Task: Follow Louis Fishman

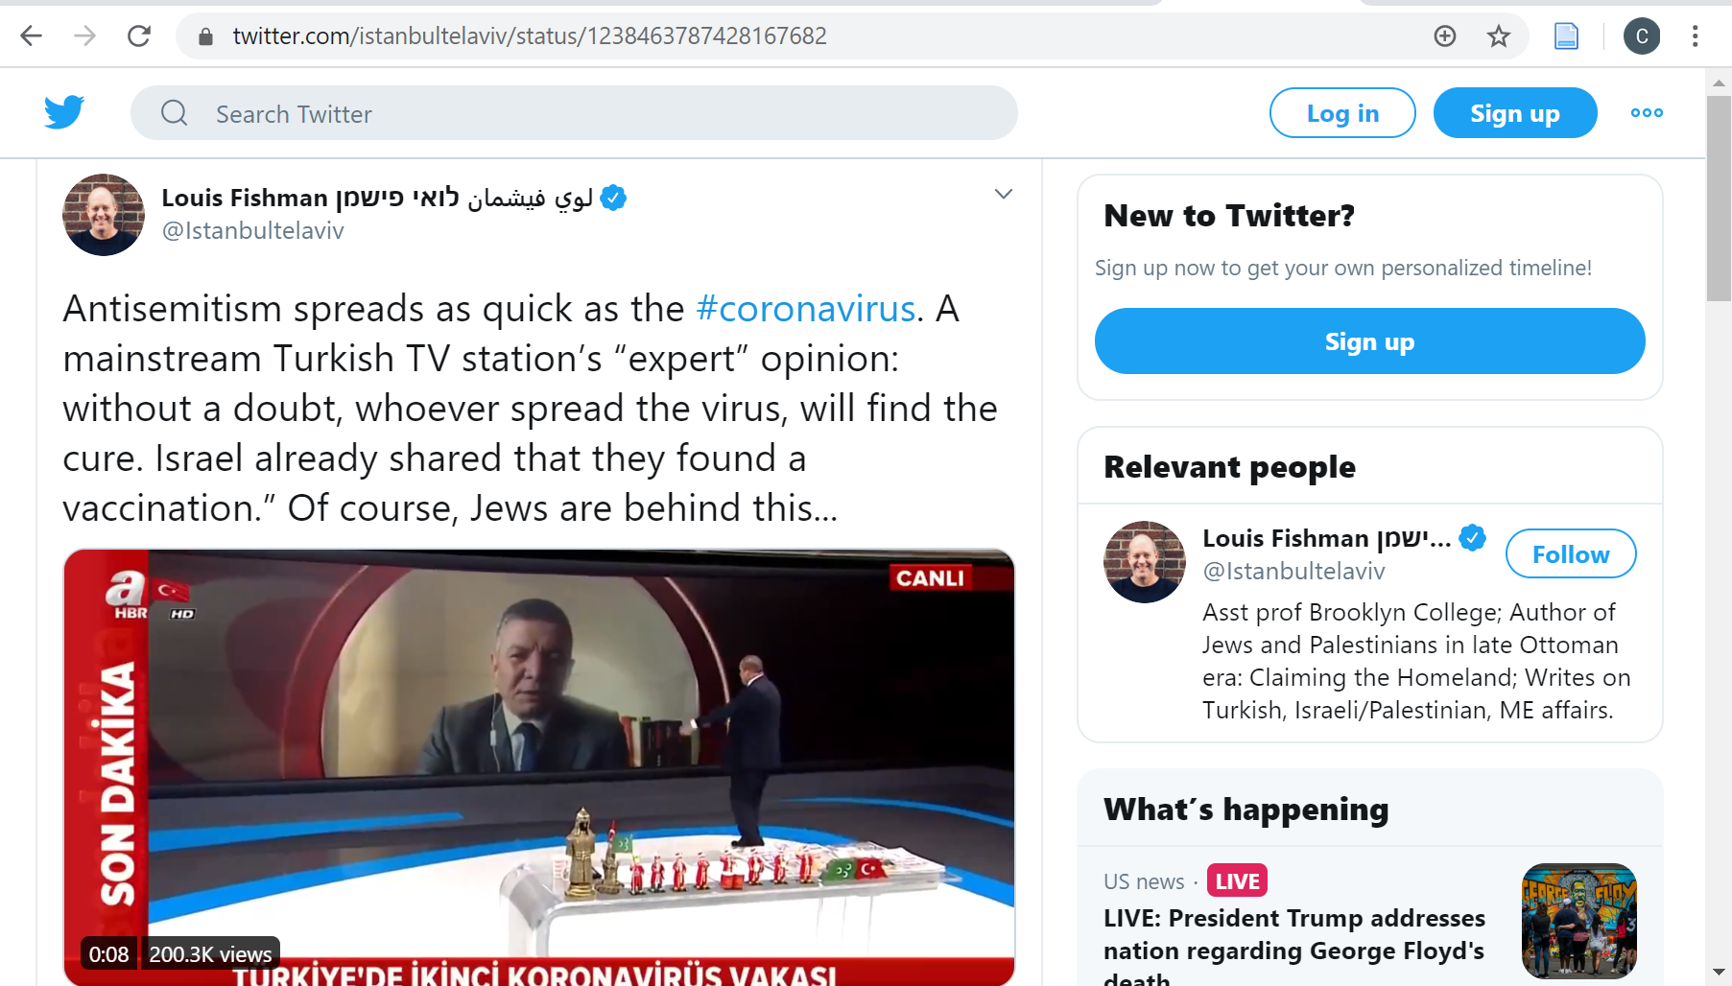Action: [x=1570, y=554]
